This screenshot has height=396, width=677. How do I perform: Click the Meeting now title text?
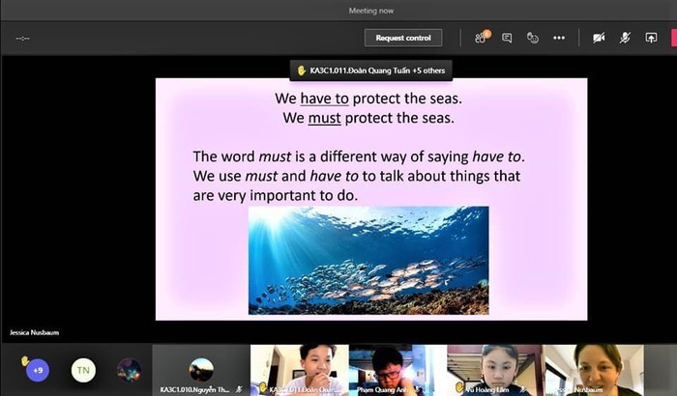coord(371,11)
